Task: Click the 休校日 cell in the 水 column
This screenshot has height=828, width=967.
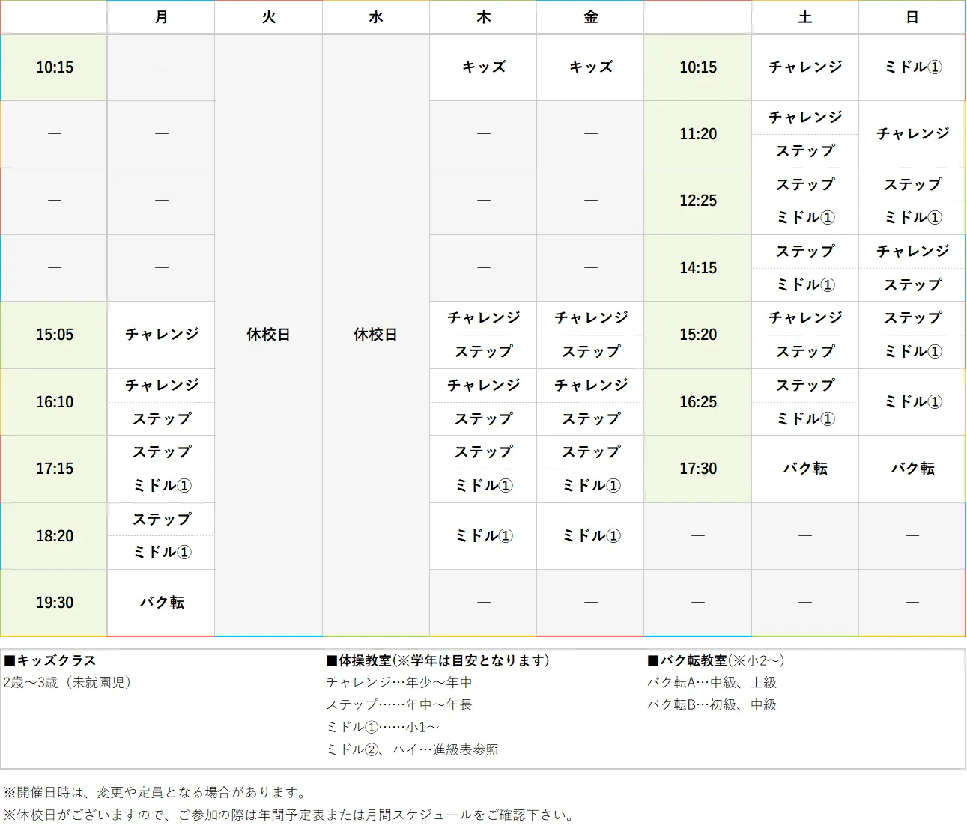Action: pos(375,335)
